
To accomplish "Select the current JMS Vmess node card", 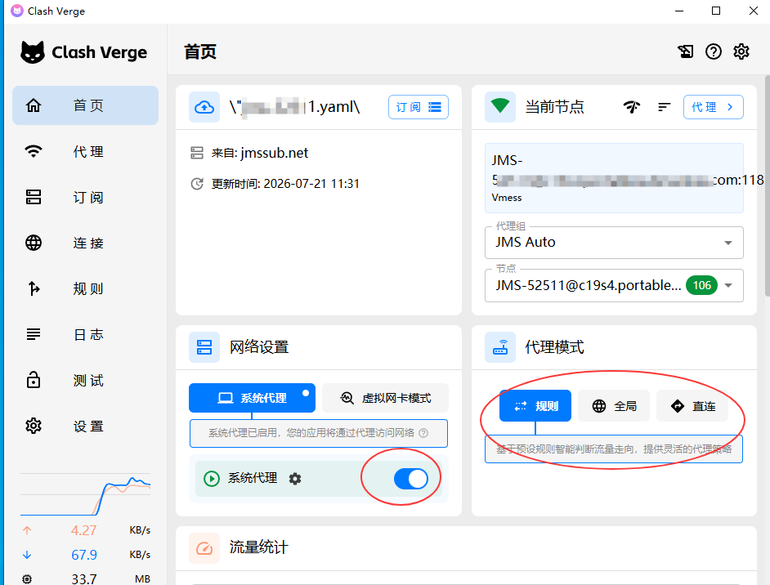I will 614,178.
